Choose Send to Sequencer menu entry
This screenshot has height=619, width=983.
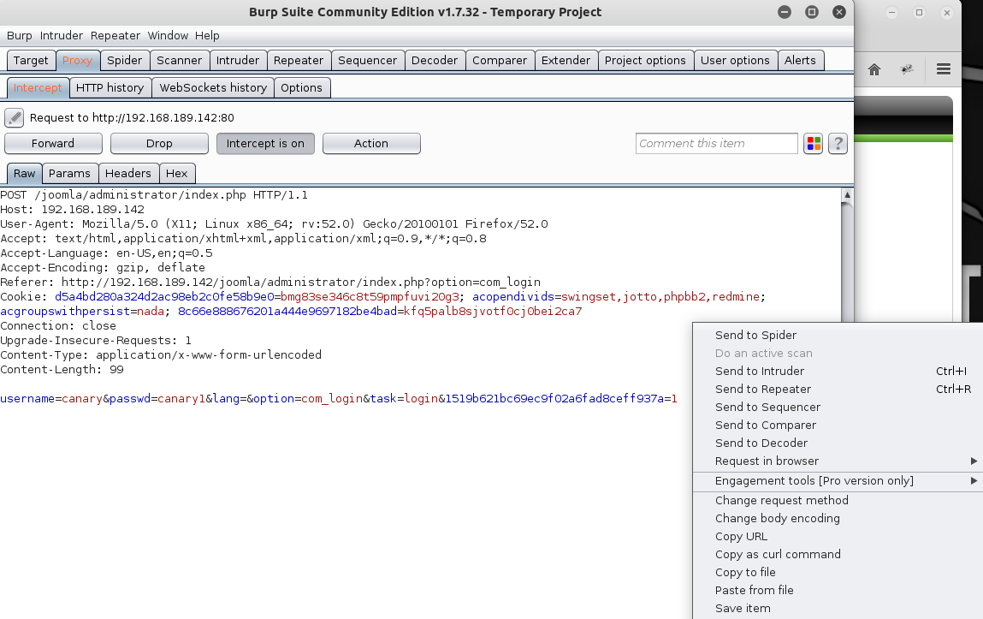point(838,407)
